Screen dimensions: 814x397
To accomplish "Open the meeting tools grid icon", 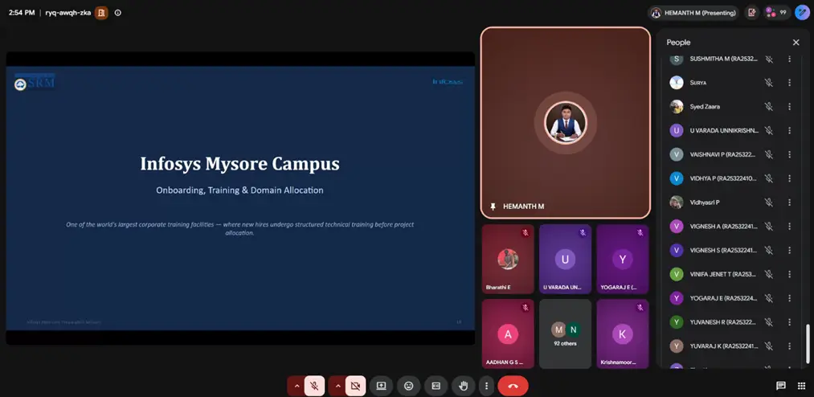I will (x=801, y=386).
